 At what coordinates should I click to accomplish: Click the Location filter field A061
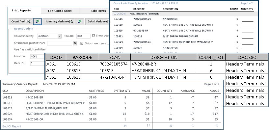tap(37, 56)
